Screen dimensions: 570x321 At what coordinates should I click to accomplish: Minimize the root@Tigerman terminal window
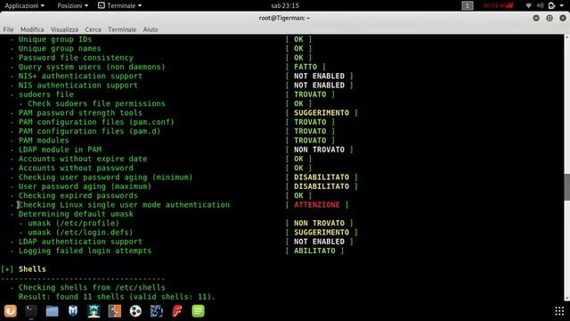coord(536,18)
